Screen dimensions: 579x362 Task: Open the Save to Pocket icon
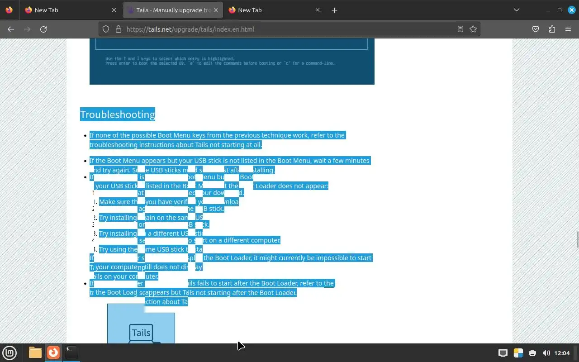[536, 29]
